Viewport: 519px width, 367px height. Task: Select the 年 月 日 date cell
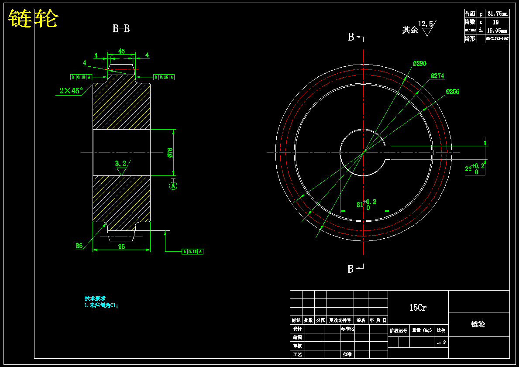point(378,320)
